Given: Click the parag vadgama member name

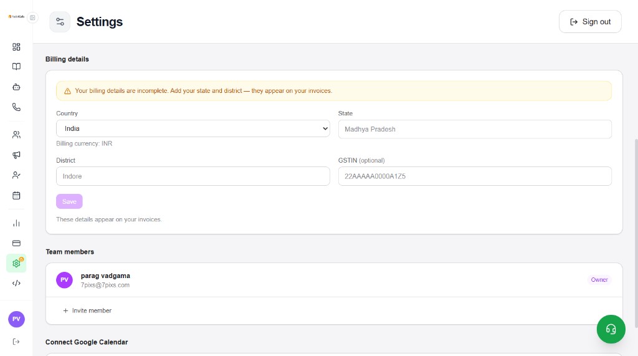Looking at the screenshot, I should 105,276.
